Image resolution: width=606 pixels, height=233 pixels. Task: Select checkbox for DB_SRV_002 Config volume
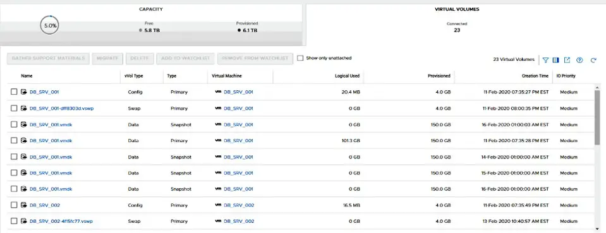coord(14,205)
